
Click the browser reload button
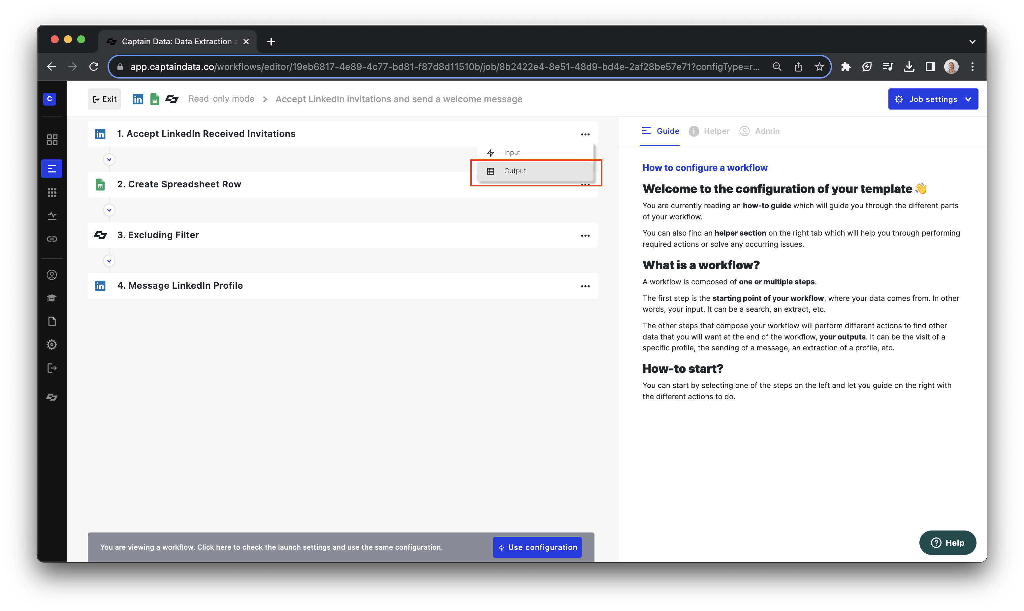tap(94, 66)
